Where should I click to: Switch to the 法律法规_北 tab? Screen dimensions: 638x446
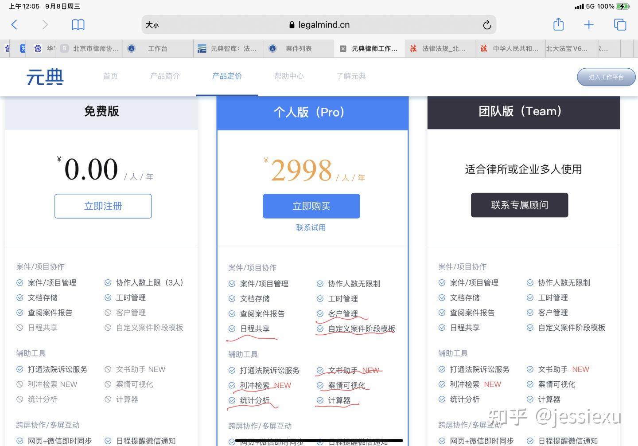click(440, 49)
